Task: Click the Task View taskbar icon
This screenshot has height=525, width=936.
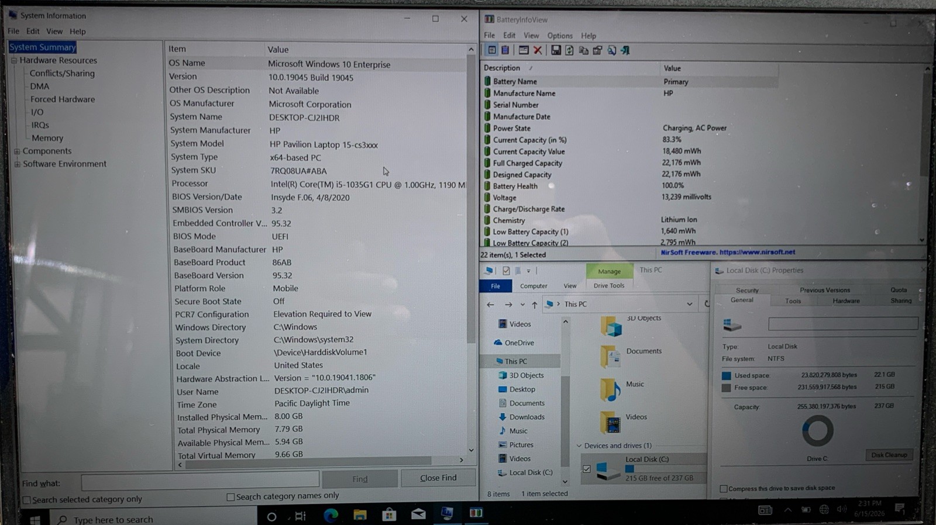Action: [x=300, y=516]
